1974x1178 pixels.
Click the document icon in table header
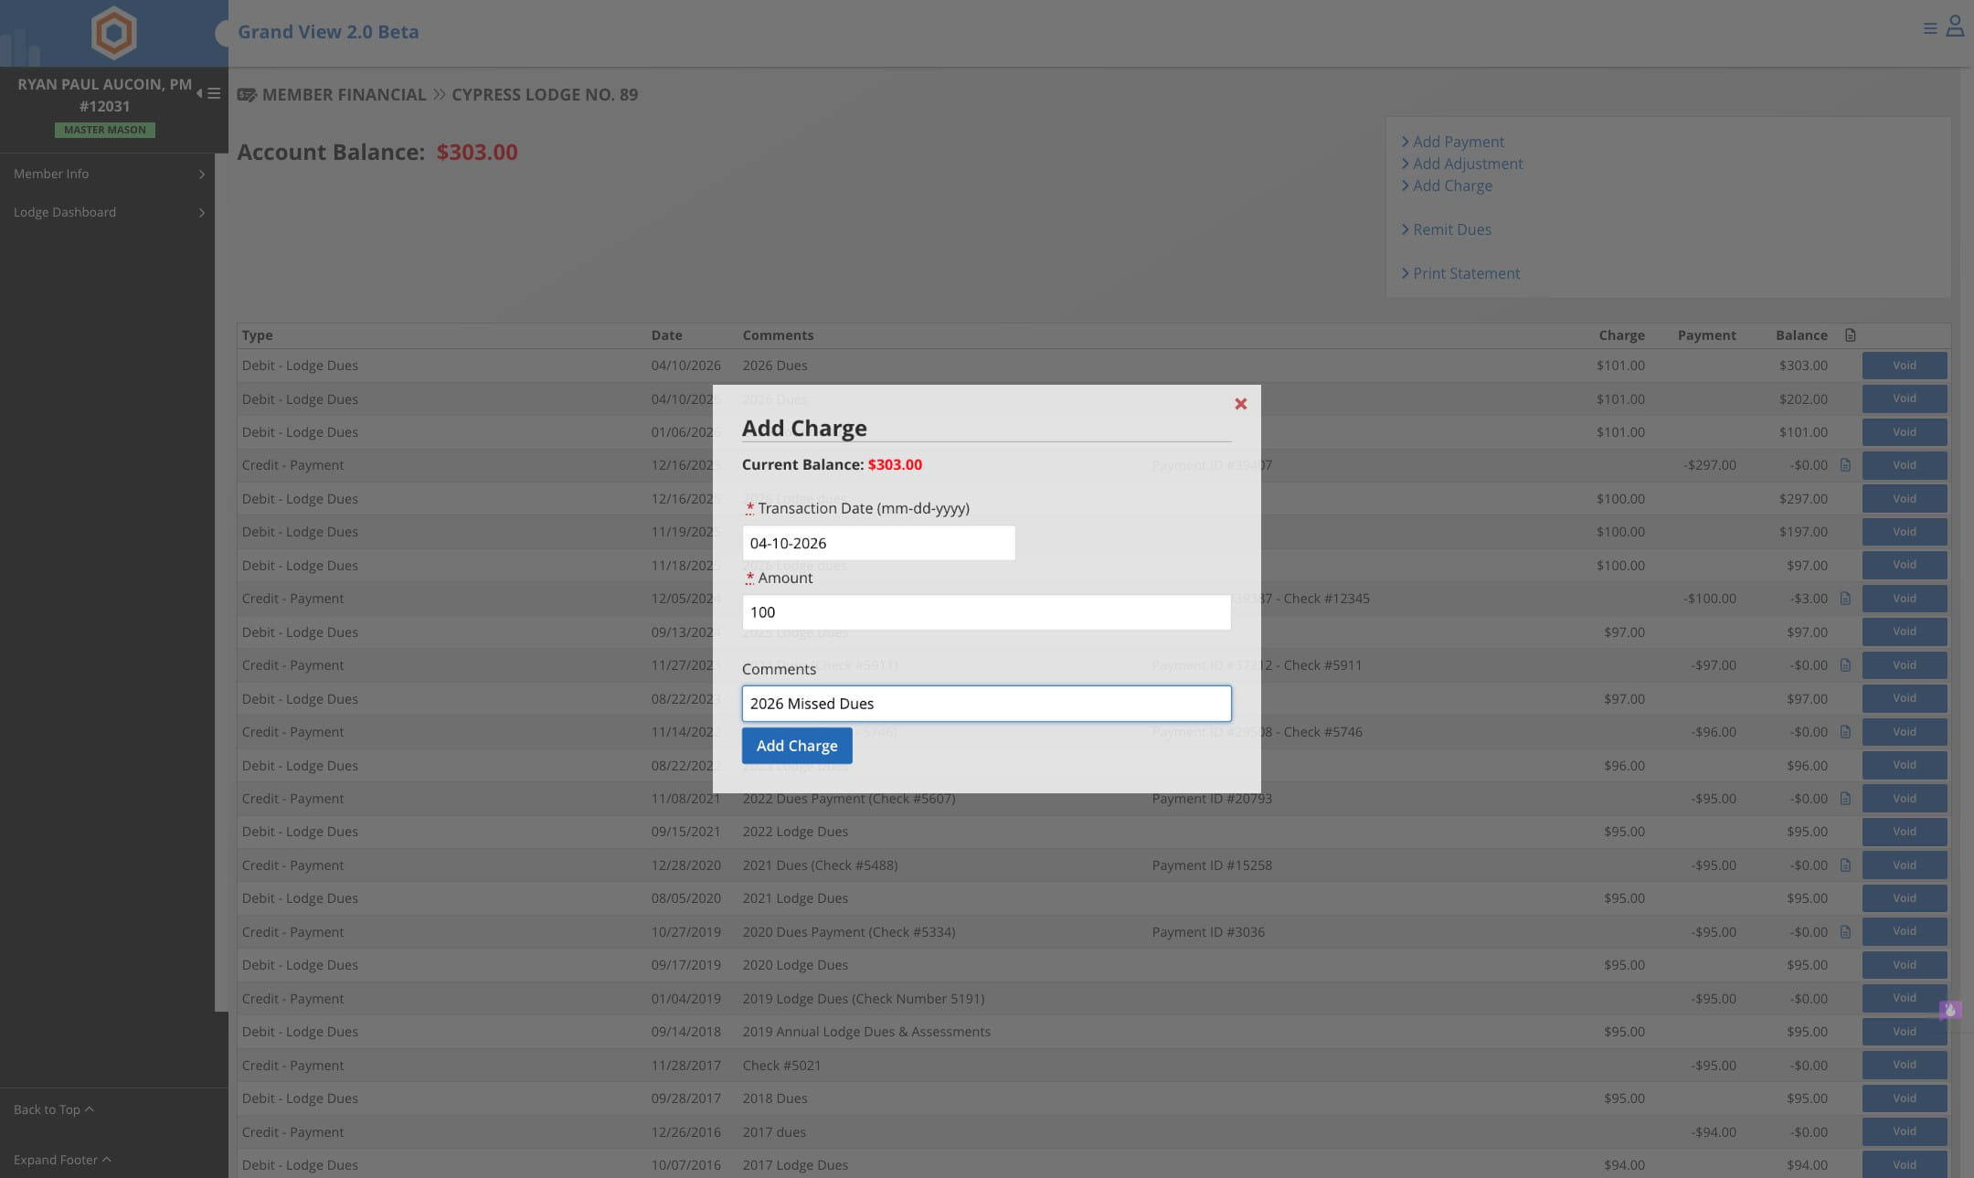point(1851,335)
